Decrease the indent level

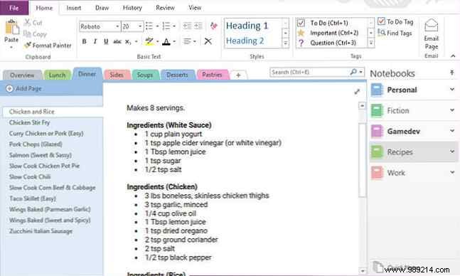pos(187,26)
